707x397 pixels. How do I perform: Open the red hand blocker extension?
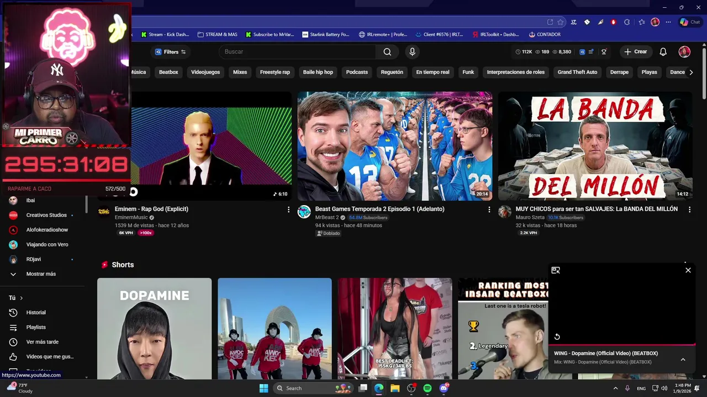[614, 22]
